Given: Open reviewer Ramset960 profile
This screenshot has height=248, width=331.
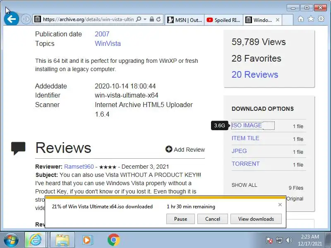Looking at the screenshot, I should tap(79, 167).
